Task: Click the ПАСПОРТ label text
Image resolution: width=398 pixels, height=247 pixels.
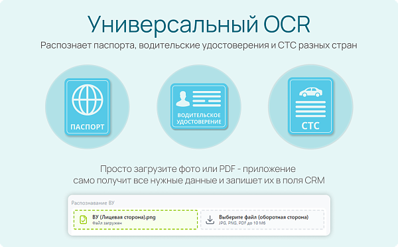Action: (88, 127)
